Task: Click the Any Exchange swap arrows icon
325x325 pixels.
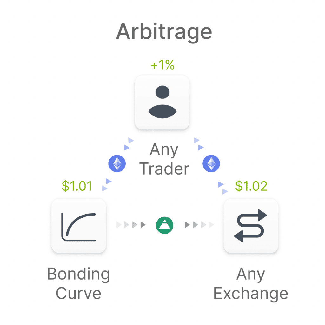Action: 251,226
